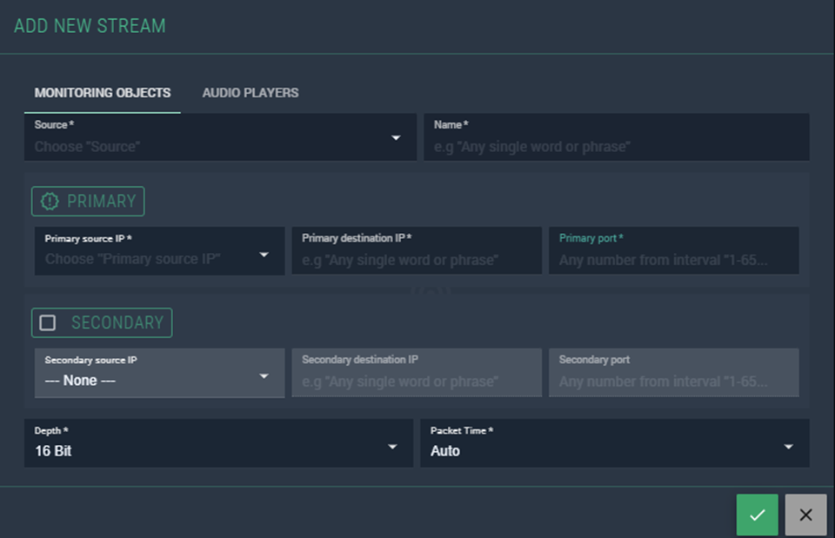The height and width of the screenshot is (538, 835).
Task: Click into the Name input field
Action: [616, 146]
